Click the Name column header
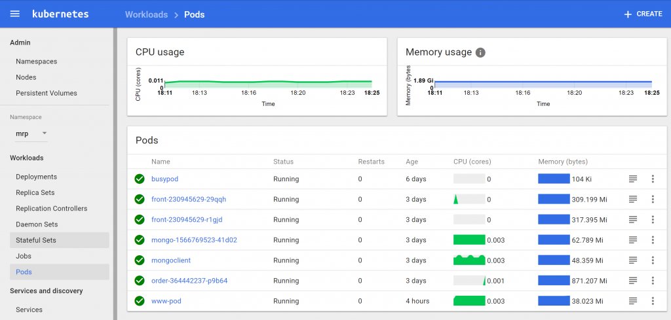 (161, 162)
